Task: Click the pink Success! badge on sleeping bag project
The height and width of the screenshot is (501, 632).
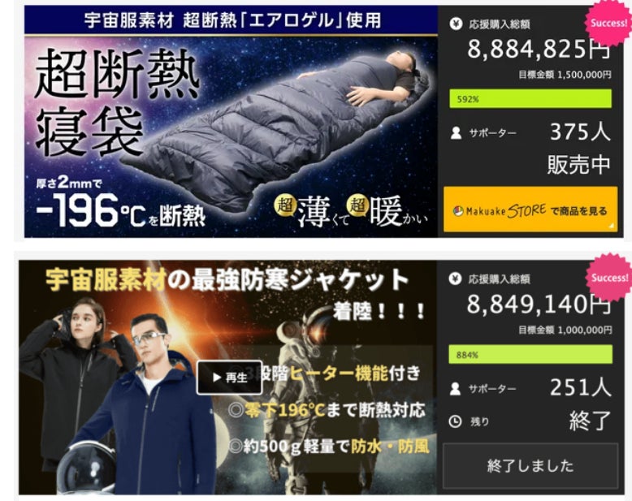Action: (x=608, y=23)
